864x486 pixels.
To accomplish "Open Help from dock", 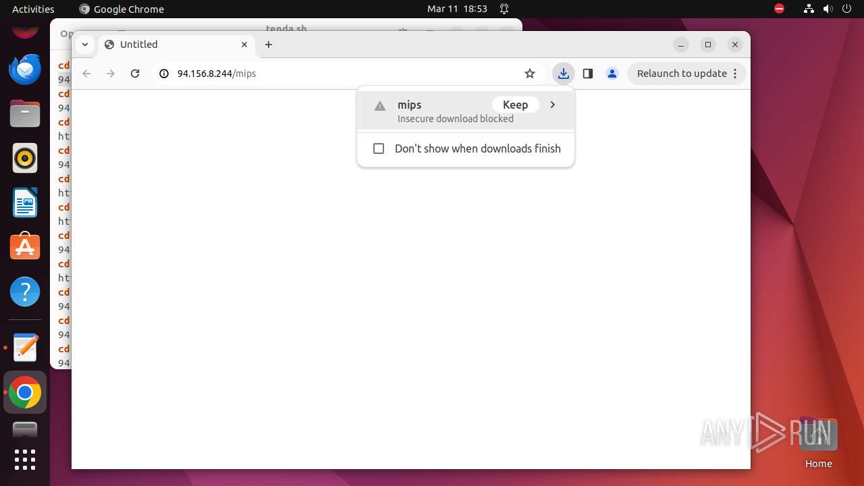I will 25,292.
